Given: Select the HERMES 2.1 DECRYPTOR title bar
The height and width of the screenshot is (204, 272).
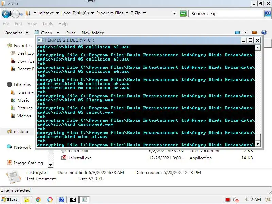Looking at the screenshot, I should pos(139,40).
